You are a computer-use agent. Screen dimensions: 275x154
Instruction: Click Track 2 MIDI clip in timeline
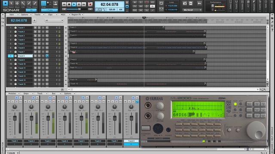[x=138, y=32]
